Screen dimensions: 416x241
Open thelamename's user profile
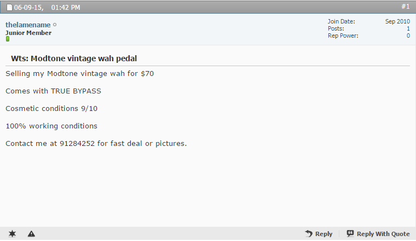click(28, 25)
